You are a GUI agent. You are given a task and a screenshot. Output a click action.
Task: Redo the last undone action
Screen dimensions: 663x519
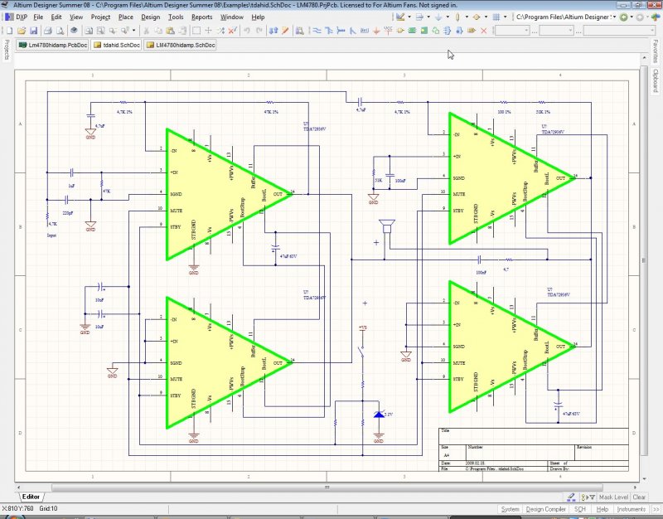(259, 31)
